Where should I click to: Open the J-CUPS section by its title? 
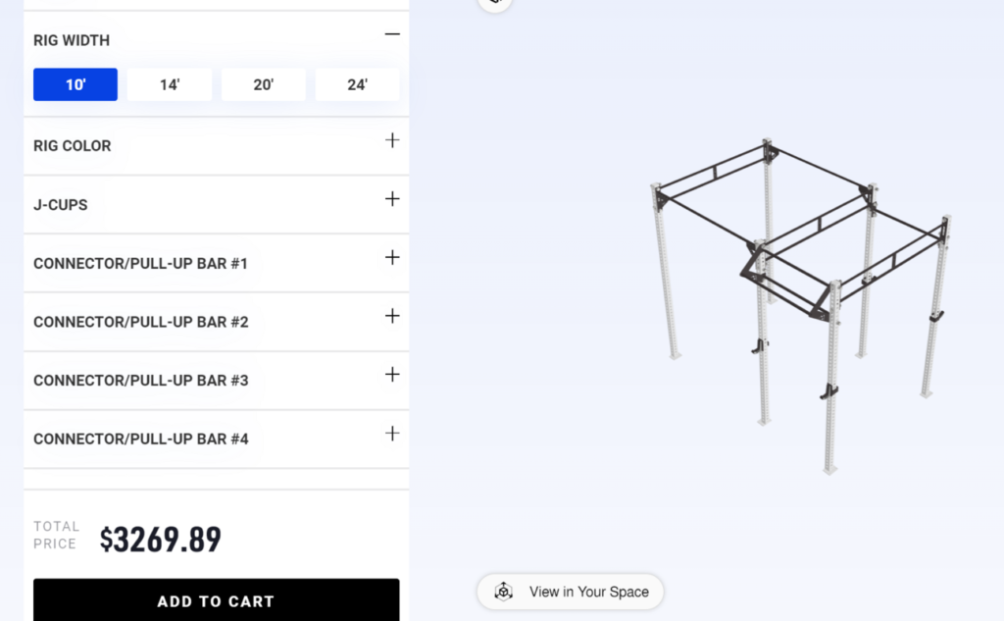click(61, 205)
